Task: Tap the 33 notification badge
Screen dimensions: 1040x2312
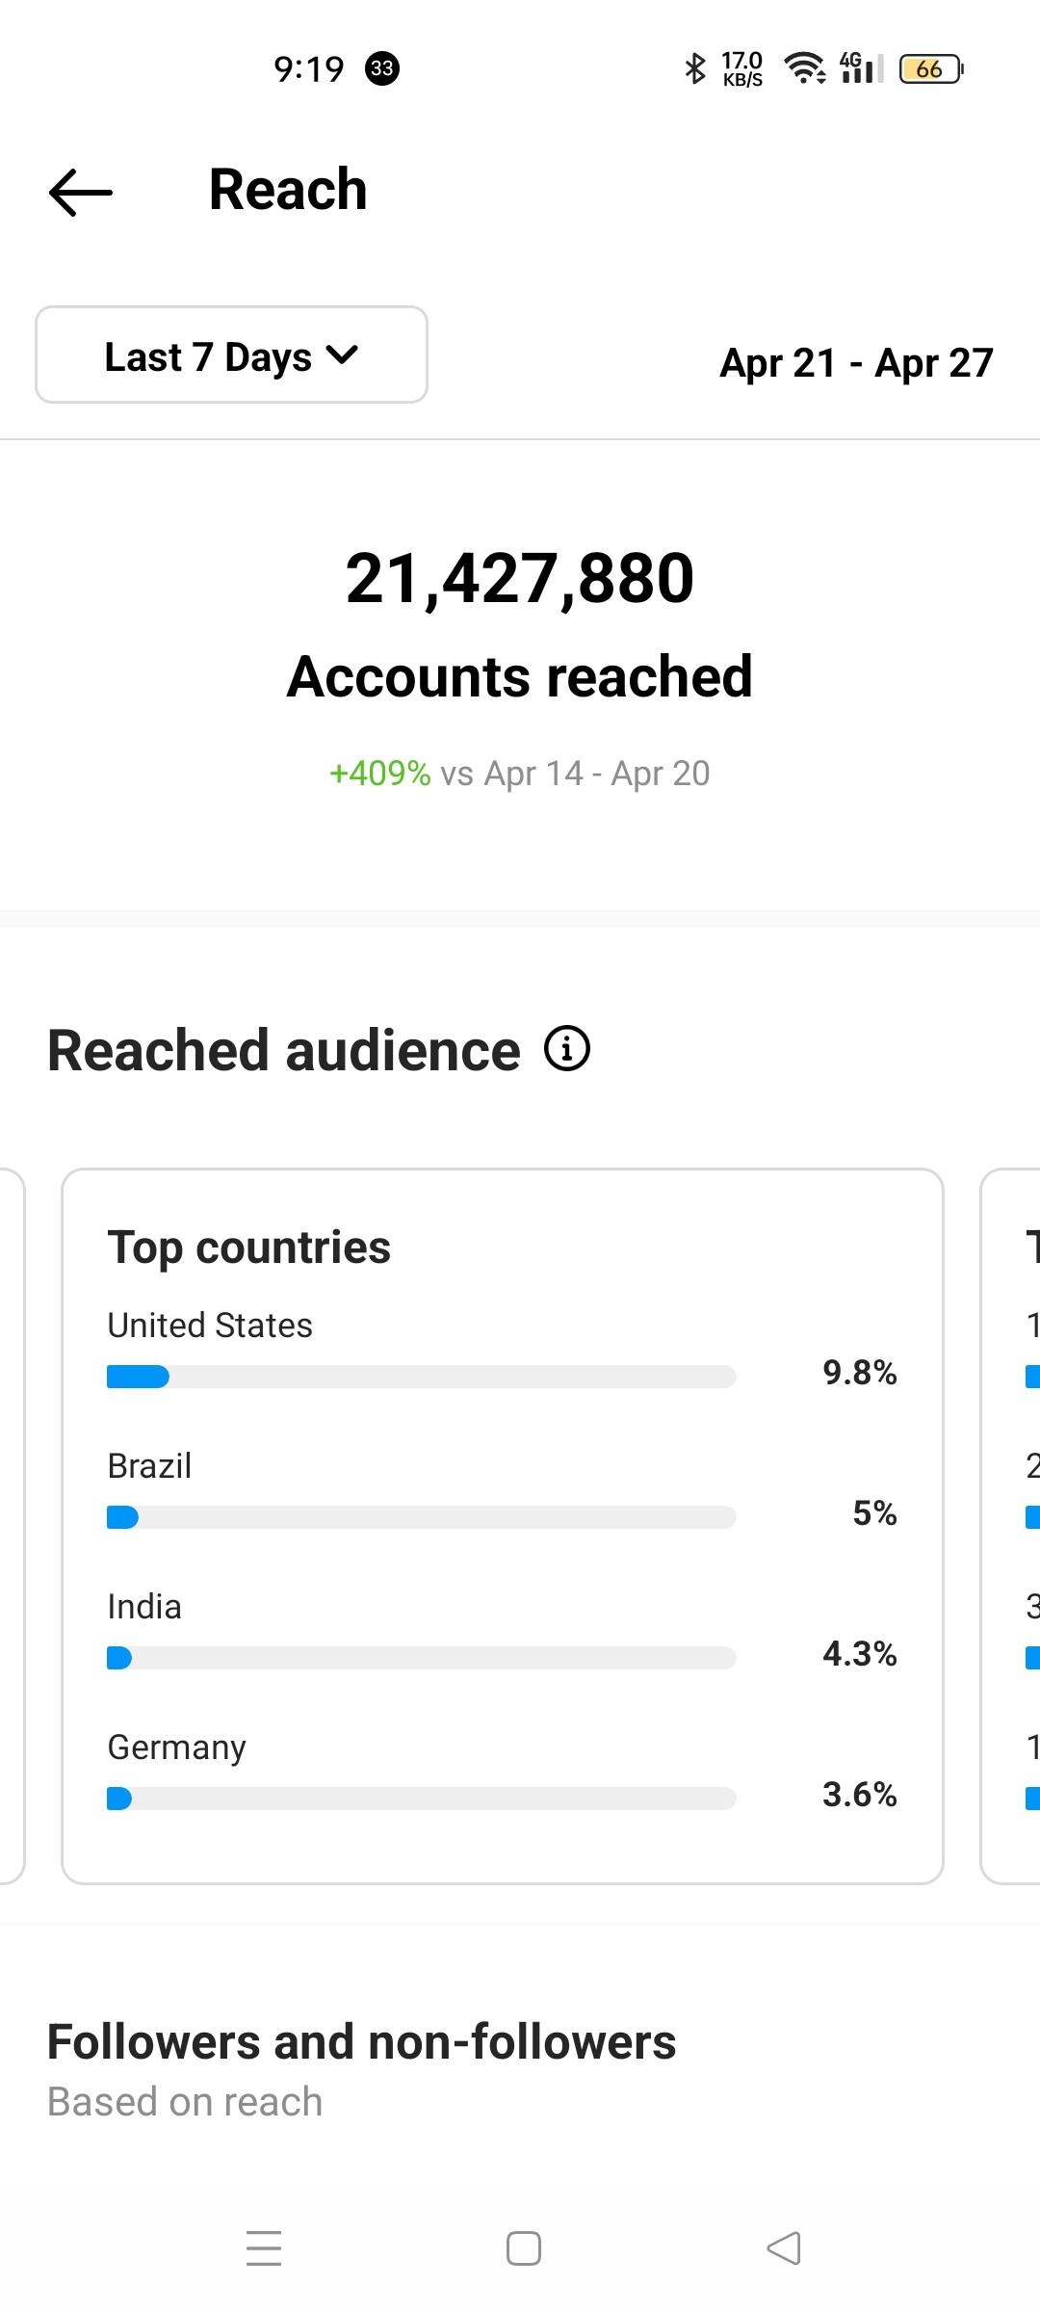Action: pyautogui.click(x=382, y=68)
